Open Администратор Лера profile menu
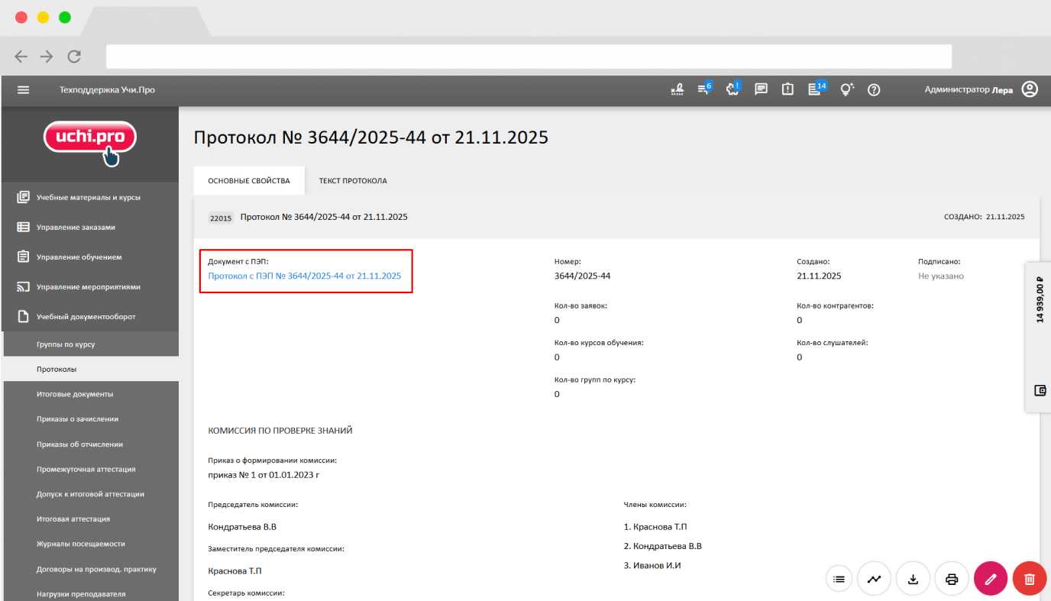1051x601 pixels. [x=981, y=90]
